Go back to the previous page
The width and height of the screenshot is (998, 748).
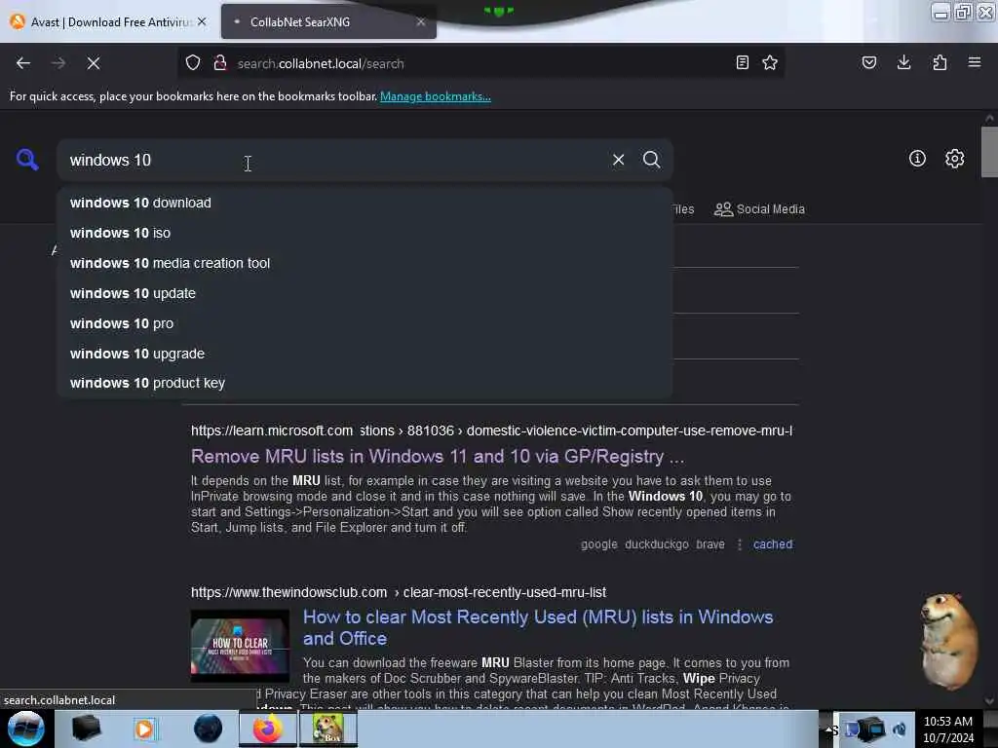point(23,63)
